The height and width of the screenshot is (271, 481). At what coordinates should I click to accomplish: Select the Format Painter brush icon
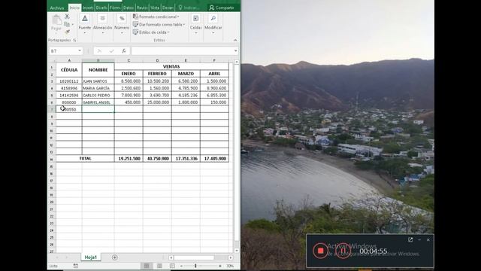(x=67, y=32)
